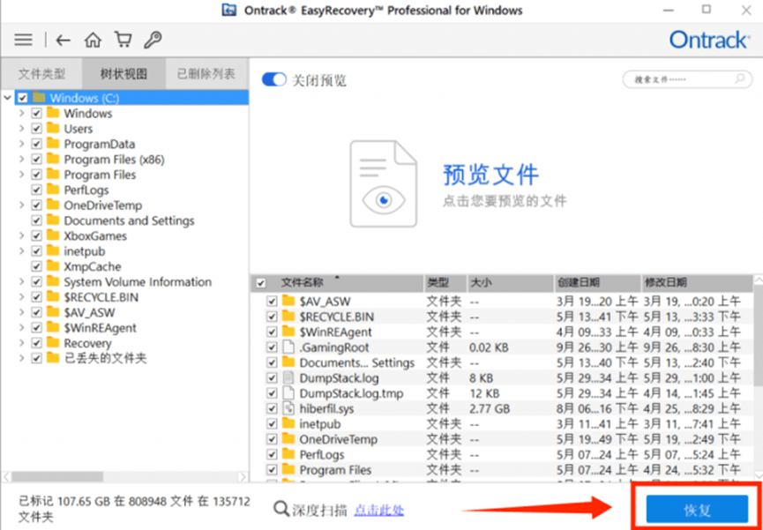Uncheck the Program Files (x86) checkbox

(36, 160)
